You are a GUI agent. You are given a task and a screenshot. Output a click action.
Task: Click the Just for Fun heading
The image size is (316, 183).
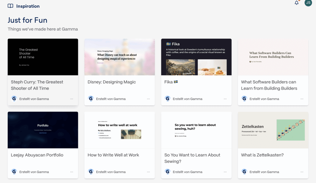[x=28, y=20]
